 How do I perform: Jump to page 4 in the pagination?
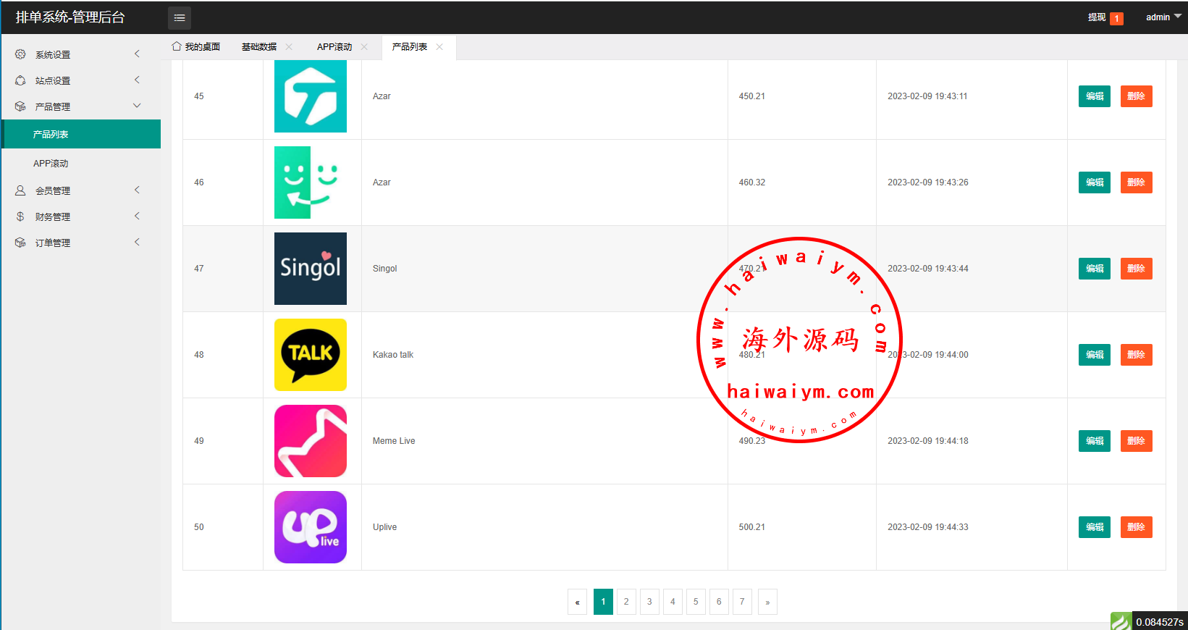pos(673,602)
